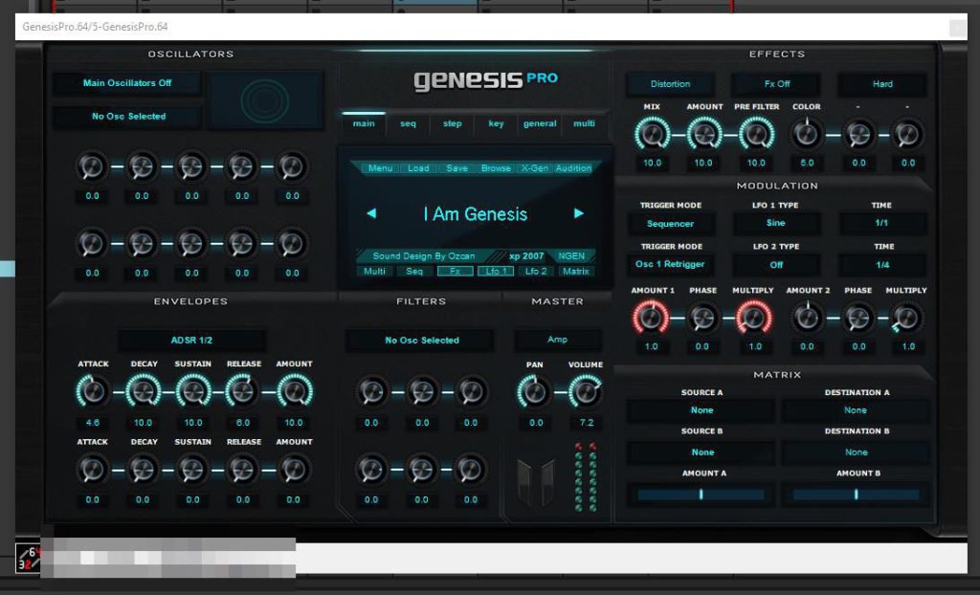Adjust the COLOR knob

(806, 134)
